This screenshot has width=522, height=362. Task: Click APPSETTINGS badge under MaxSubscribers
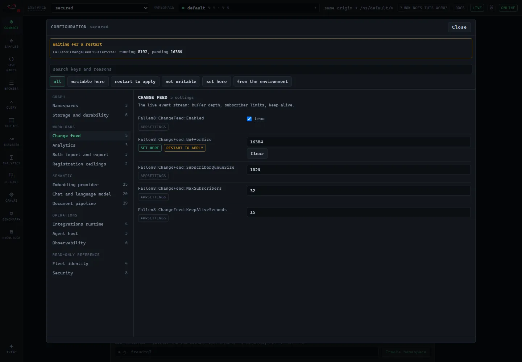[x=153, y=197]
